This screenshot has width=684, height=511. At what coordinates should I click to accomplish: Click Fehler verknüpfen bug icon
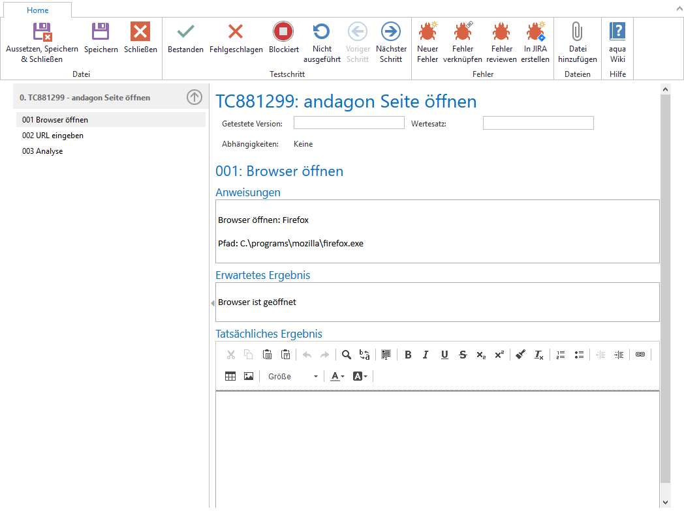coord(463,38)
